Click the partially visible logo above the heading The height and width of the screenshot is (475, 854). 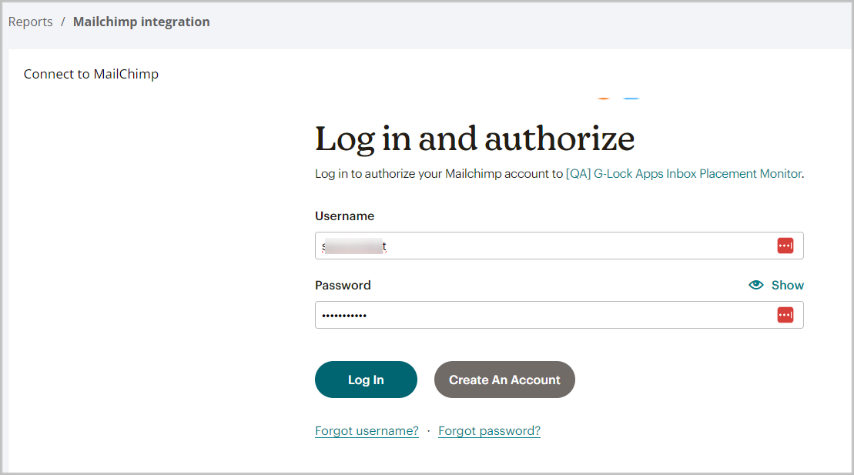point(618,98)
